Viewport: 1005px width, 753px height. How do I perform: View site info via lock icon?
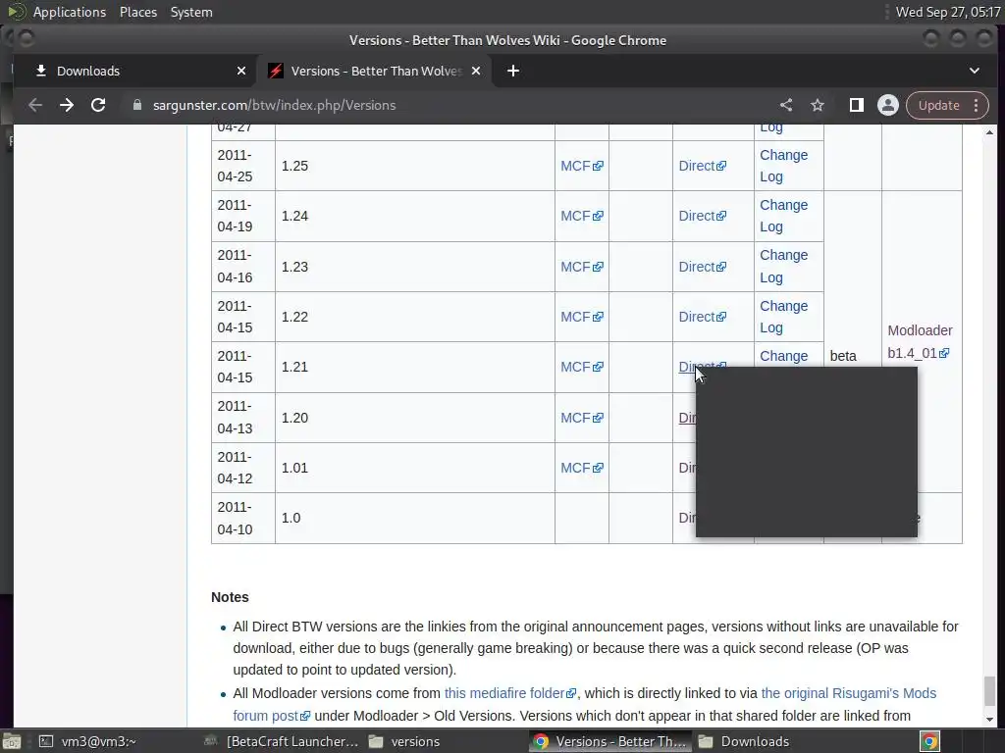pos(136,105)
